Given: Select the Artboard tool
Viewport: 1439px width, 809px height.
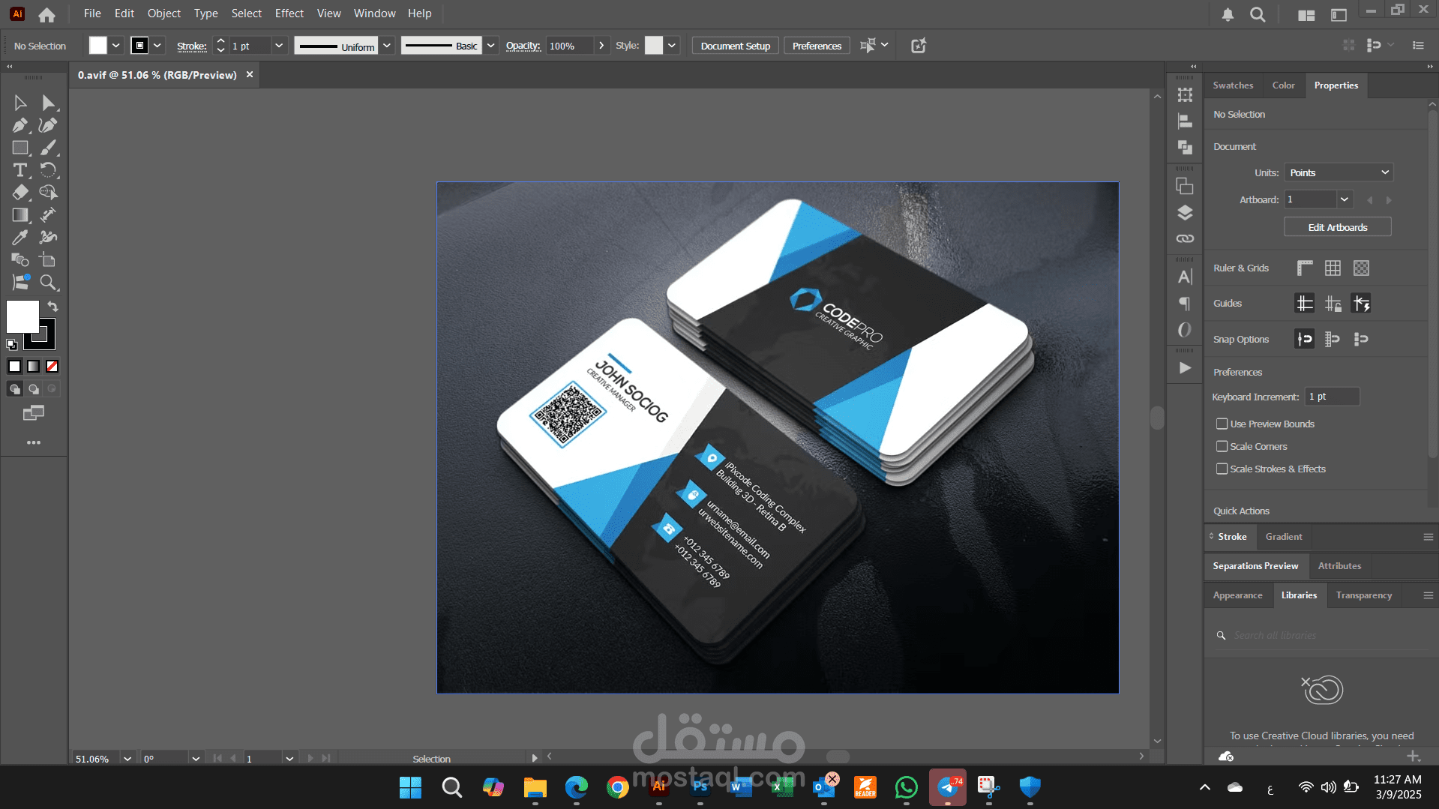Looking at the screenshot, I should pyautogui.click(x=48, y=260).
